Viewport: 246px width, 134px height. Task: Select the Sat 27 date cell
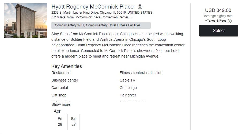(x=74, y=121)
